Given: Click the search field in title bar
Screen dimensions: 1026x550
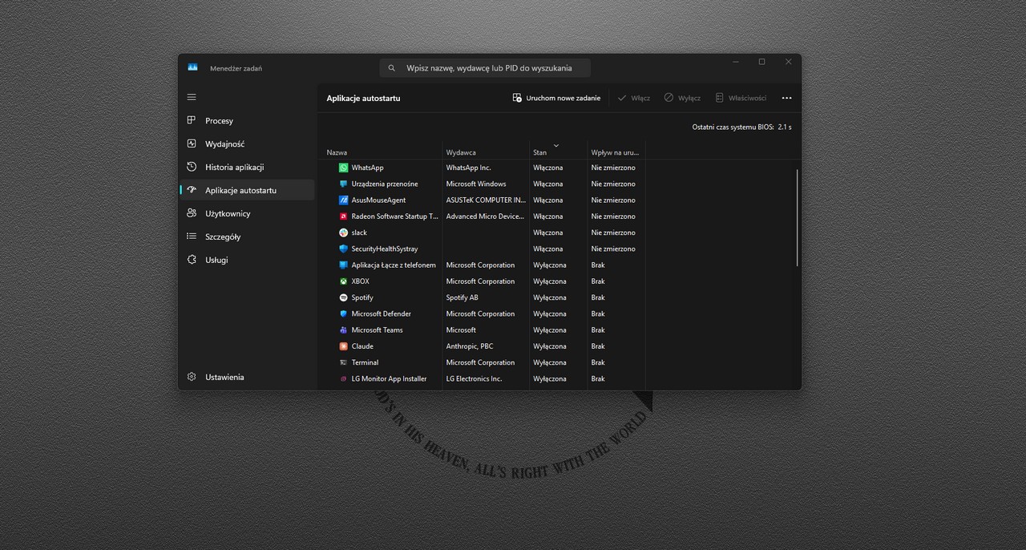Looking at the screenshot, I should (485, 68).
